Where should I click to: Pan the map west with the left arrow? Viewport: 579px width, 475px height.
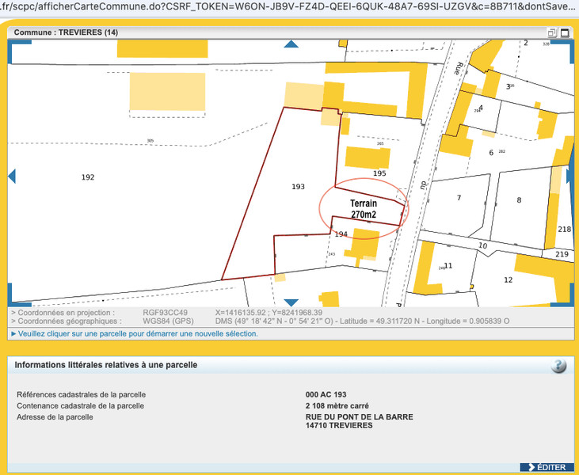pyautogui.click(x=12, y=176)
